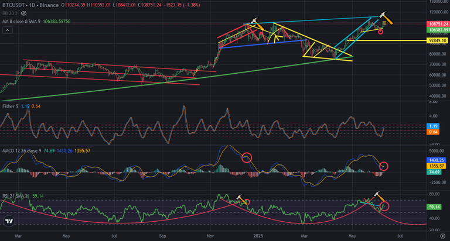
Task: Open chart settings gear at bottom right
Action: [442, 236]
